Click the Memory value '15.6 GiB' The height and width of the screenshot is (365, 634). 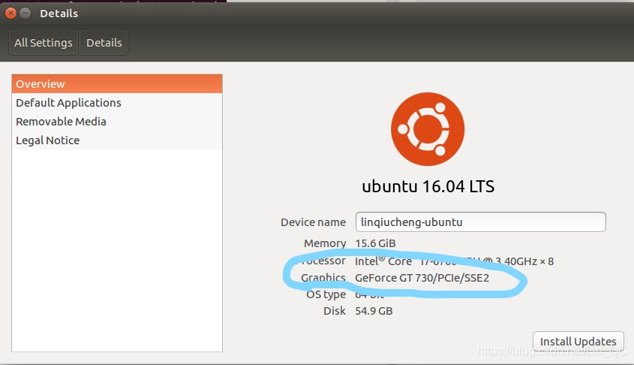[x=375, y=243]
